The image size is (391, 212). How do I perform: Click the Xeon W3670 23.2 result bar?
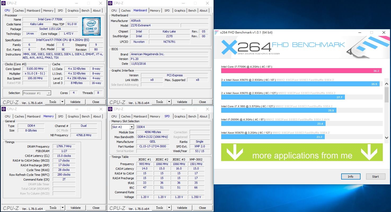click(x=273, y=137)
